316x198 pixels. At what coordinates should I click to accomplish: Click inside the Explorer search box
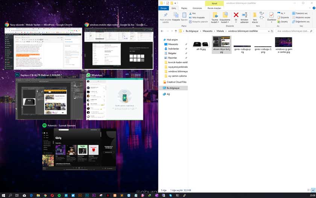[x=294, y=31]
